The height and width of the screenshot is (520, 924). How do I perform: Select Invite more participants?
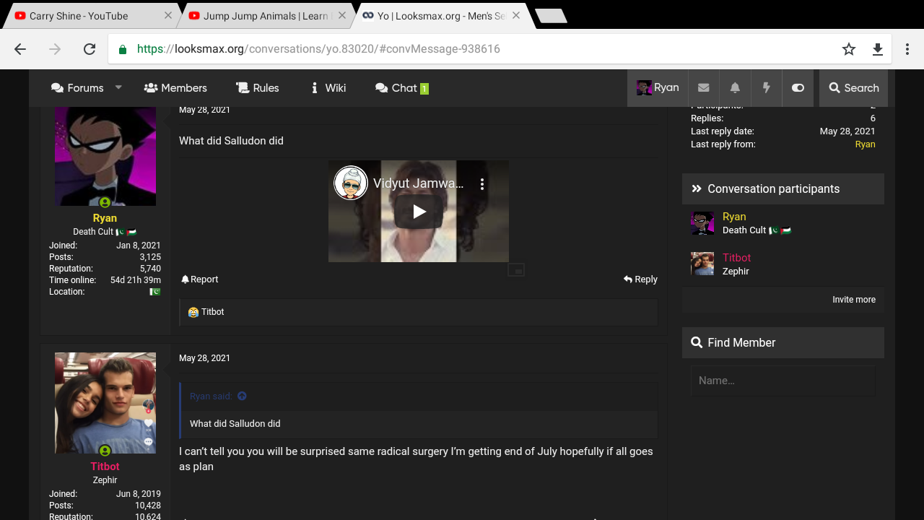click(x=854, y=300)
